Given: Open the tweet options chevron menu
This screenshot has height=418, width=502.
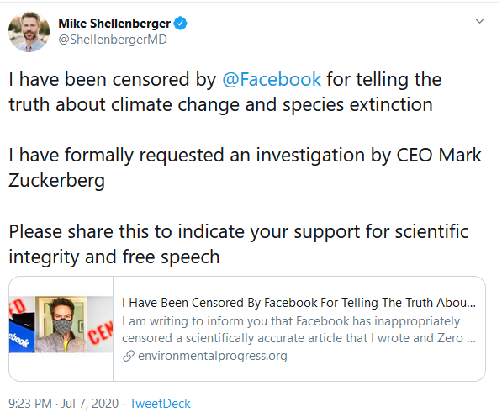Looking at the screenshot, I should [x=479, y=21].
